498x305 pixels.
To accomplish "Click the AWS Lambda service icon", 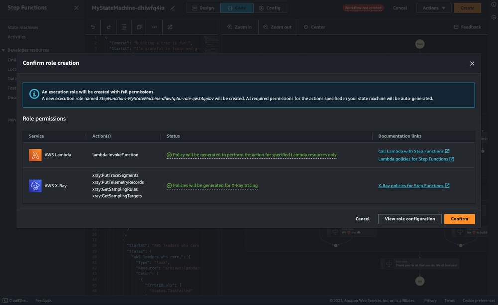I will (35, 155).
